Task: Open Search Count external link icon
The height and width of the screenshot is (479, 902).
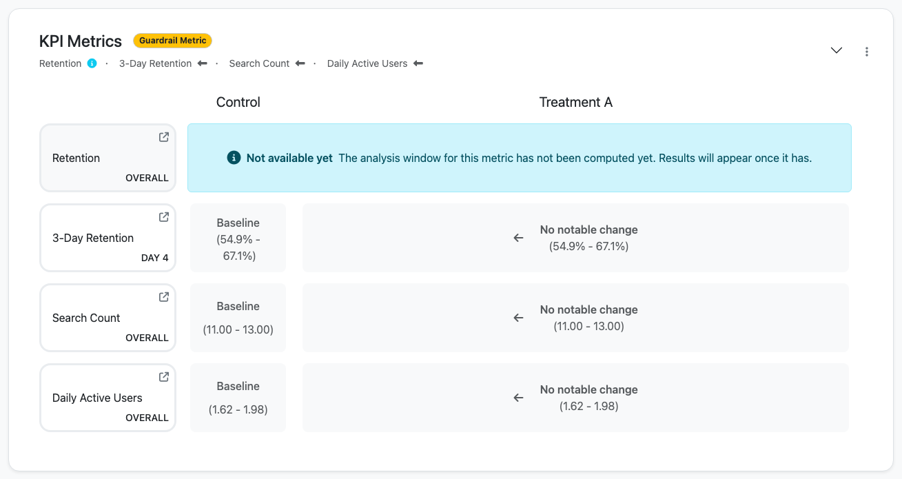Action: [164, 297]
